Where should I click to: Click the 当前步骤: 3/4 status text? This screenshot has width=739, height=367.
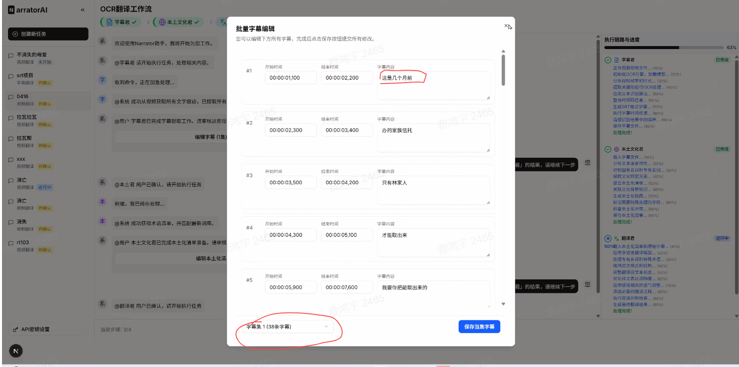116,329
